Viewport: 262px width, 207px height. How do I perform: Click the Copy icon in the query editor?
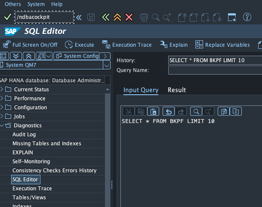click(141, 111)
